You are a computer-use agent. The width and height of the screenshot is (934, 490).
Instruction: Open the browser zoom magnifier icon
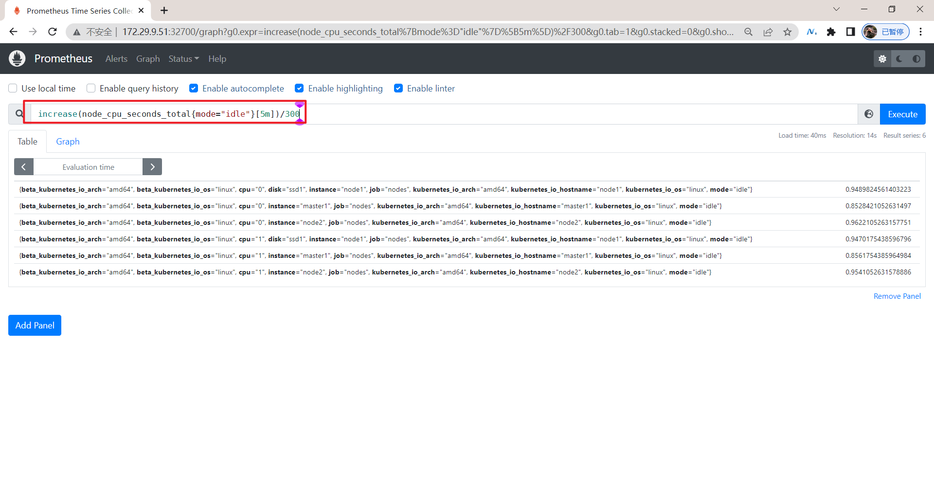[748, 32]
